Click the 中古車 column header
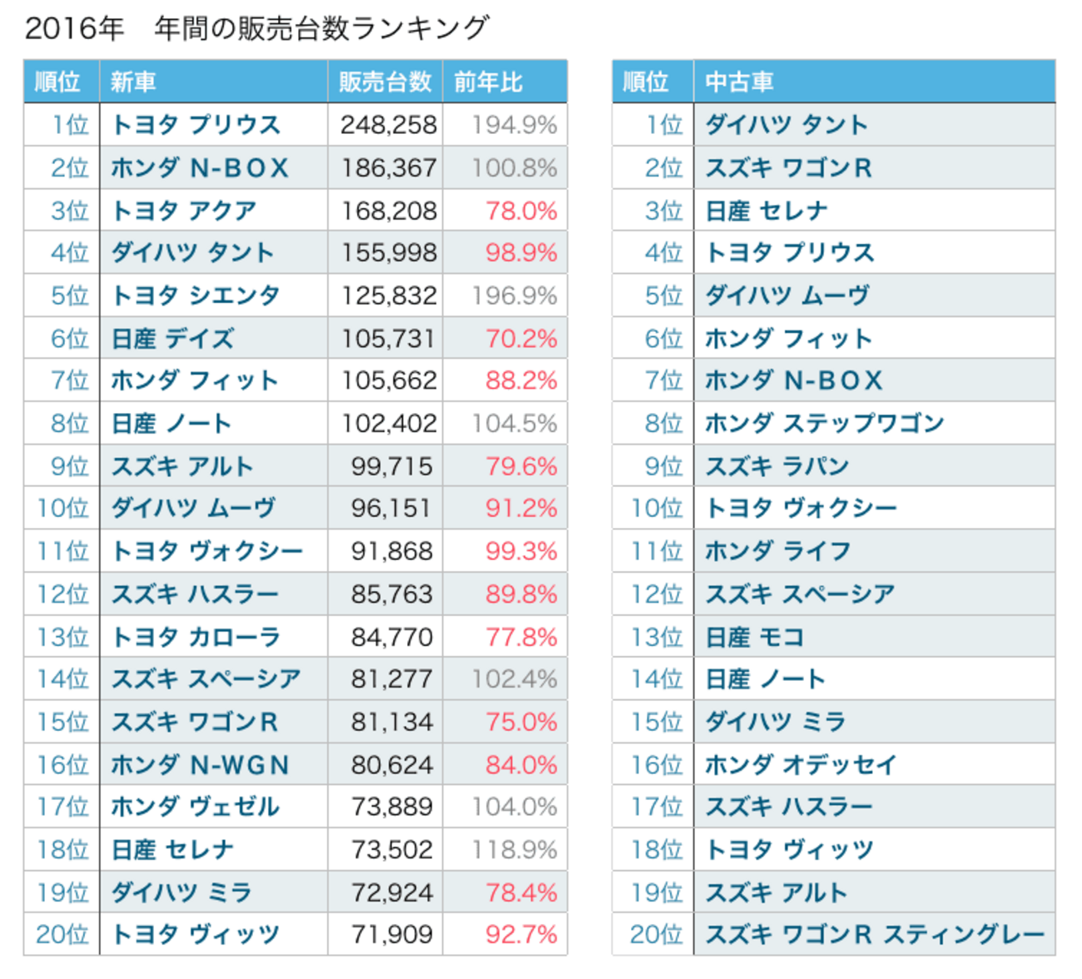Viewport: 1082px width, 979px height. (x=739, y=82)
